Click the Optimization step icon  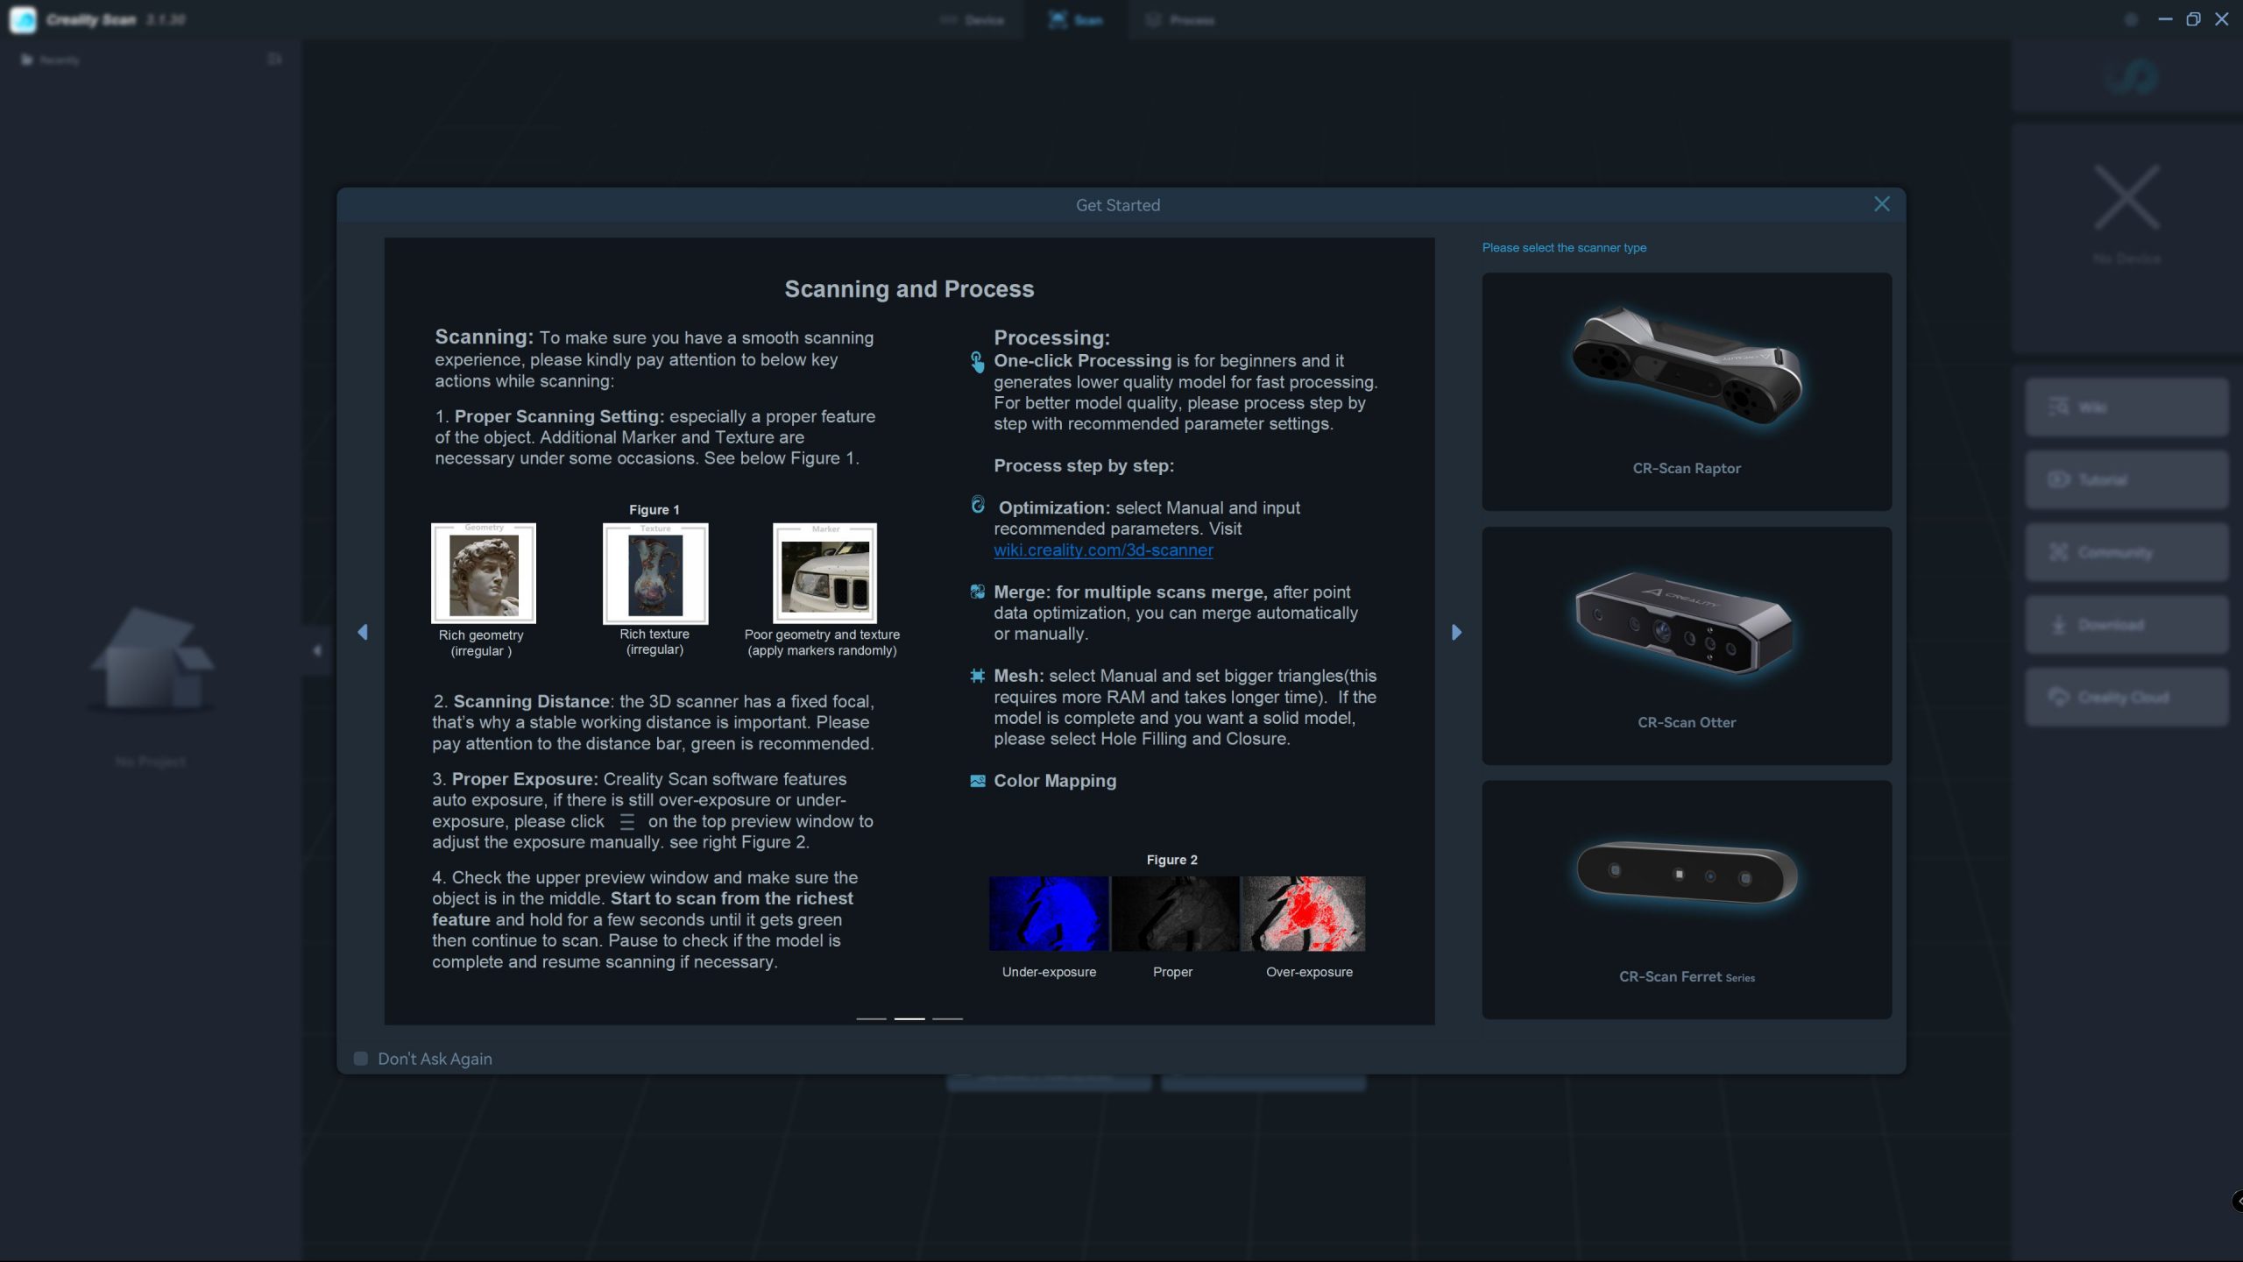(x=978, y=505)
